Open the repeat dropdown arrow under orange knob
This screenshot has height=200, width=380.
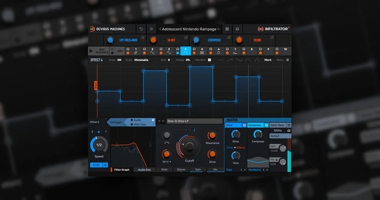point(171,162)
